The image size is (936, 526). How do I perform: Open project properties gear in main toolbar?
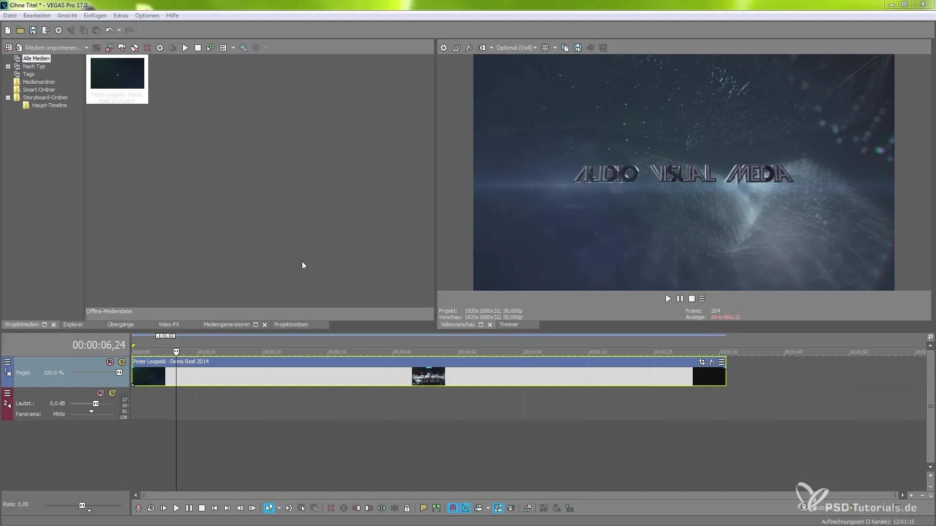click(x=58, y=30)
